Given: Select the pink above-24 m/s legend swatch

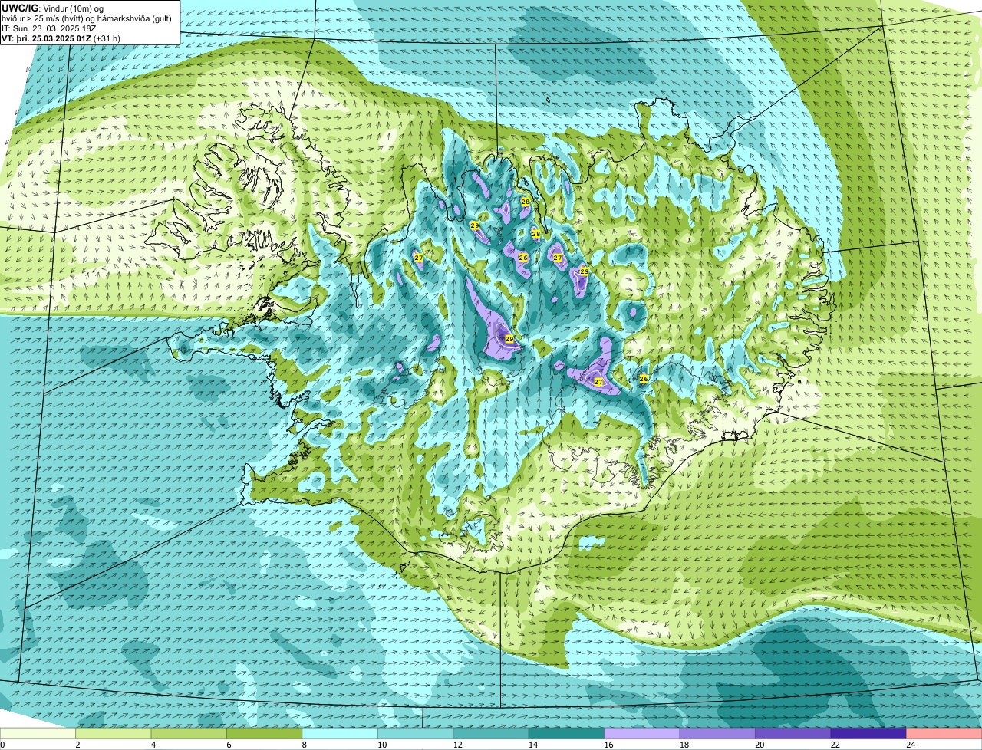Looking at the screenshot, I should [944, 733].
